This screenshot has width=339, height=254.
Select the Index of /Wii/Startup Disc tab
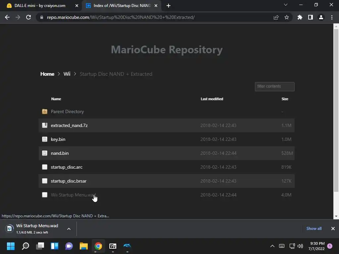click(x=122, y=6)
